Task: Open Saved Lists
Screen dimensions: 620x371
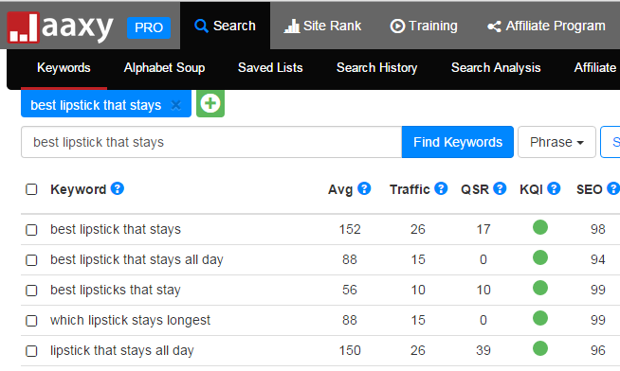Action: 270,67
